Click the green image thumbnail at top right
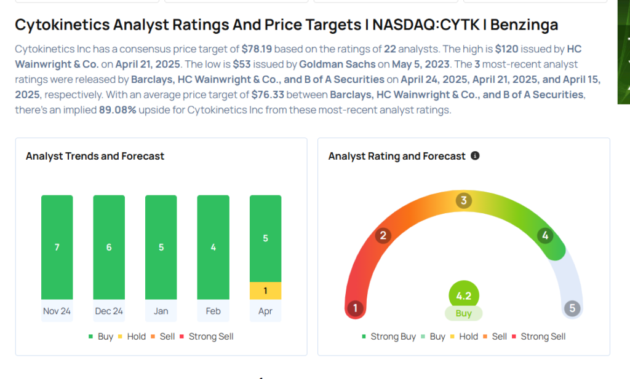 tap(623, 52)
